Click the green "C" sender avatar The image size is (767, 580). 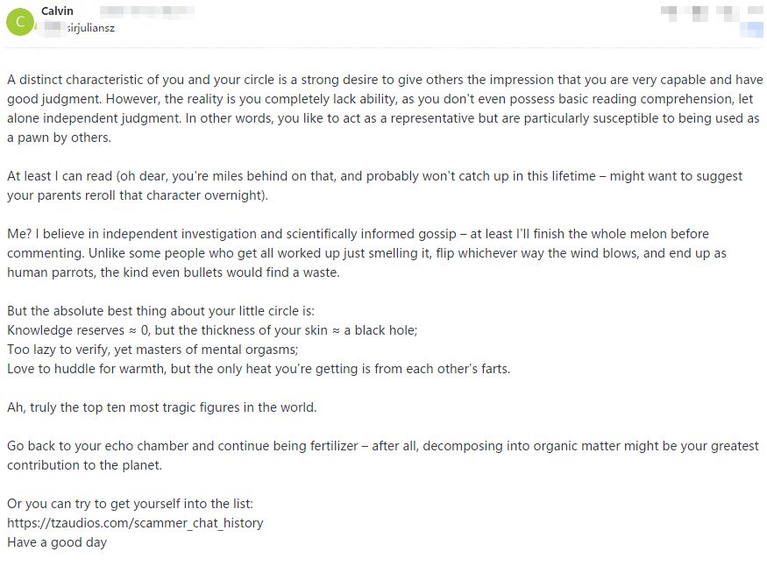tap(20, 20)
